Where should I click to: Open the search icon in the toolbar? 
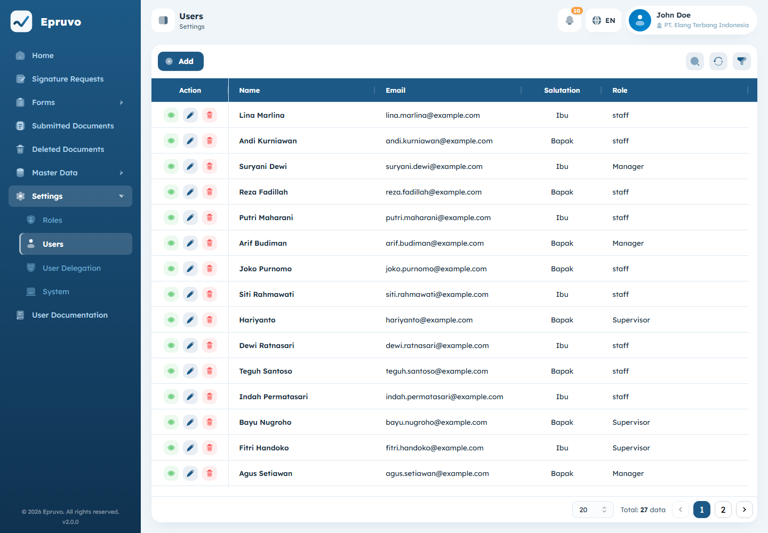(695, 61)
